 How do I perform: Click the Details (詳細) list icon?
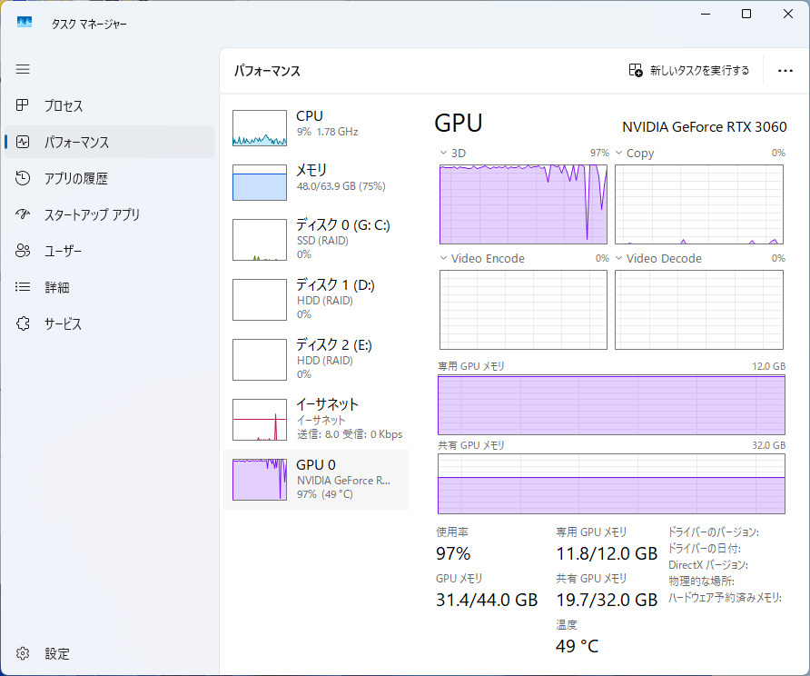pyautogui.click(x=22, y=287)
